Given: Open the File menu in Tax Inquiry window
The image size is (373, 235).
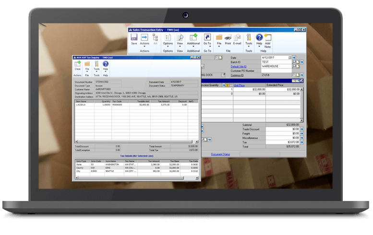Looking at the screenshot, I should coord(87,66).
